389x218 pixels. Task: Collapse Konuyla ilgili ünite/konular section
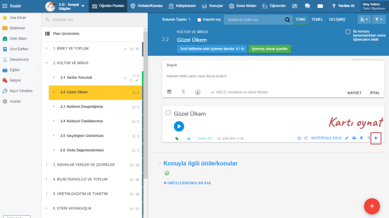coord(160,163)
